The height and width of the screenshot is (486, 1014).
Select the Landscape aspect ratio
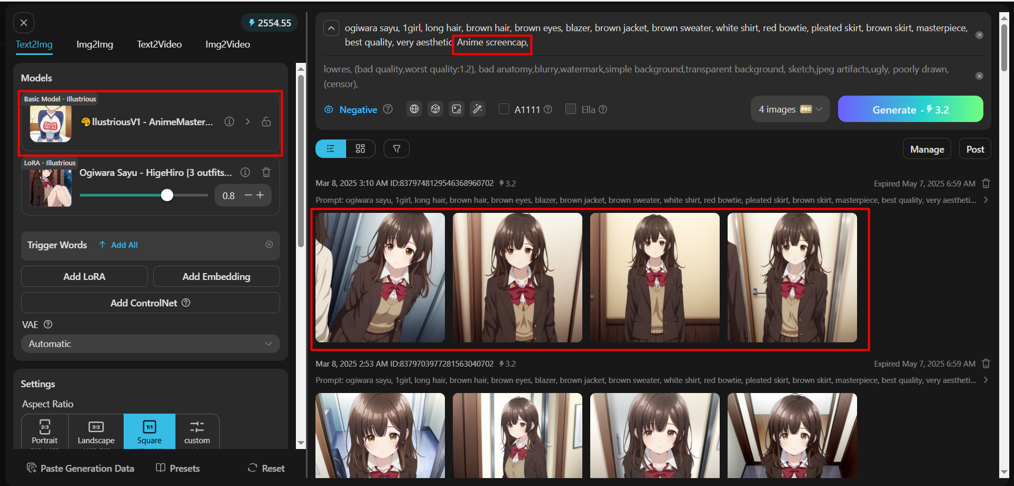point(96,432)
